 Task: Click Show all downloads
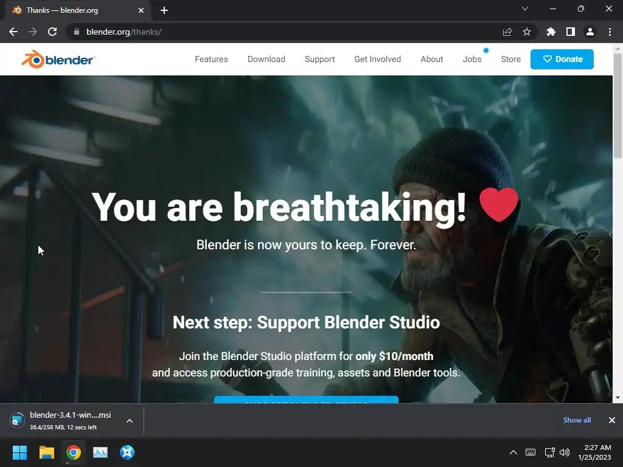(x=577, y=420)
